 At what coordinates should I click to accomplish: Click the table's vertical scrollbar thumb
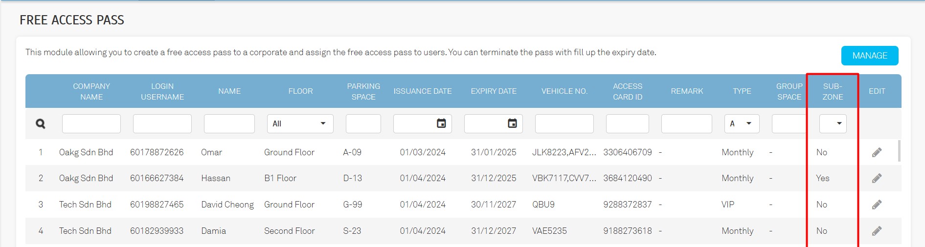pos(899,151)
